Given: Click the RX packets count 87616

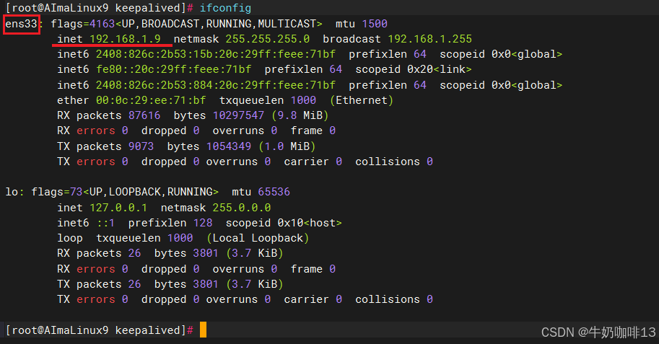Looking at the screenshot, I should click(144, 115).
